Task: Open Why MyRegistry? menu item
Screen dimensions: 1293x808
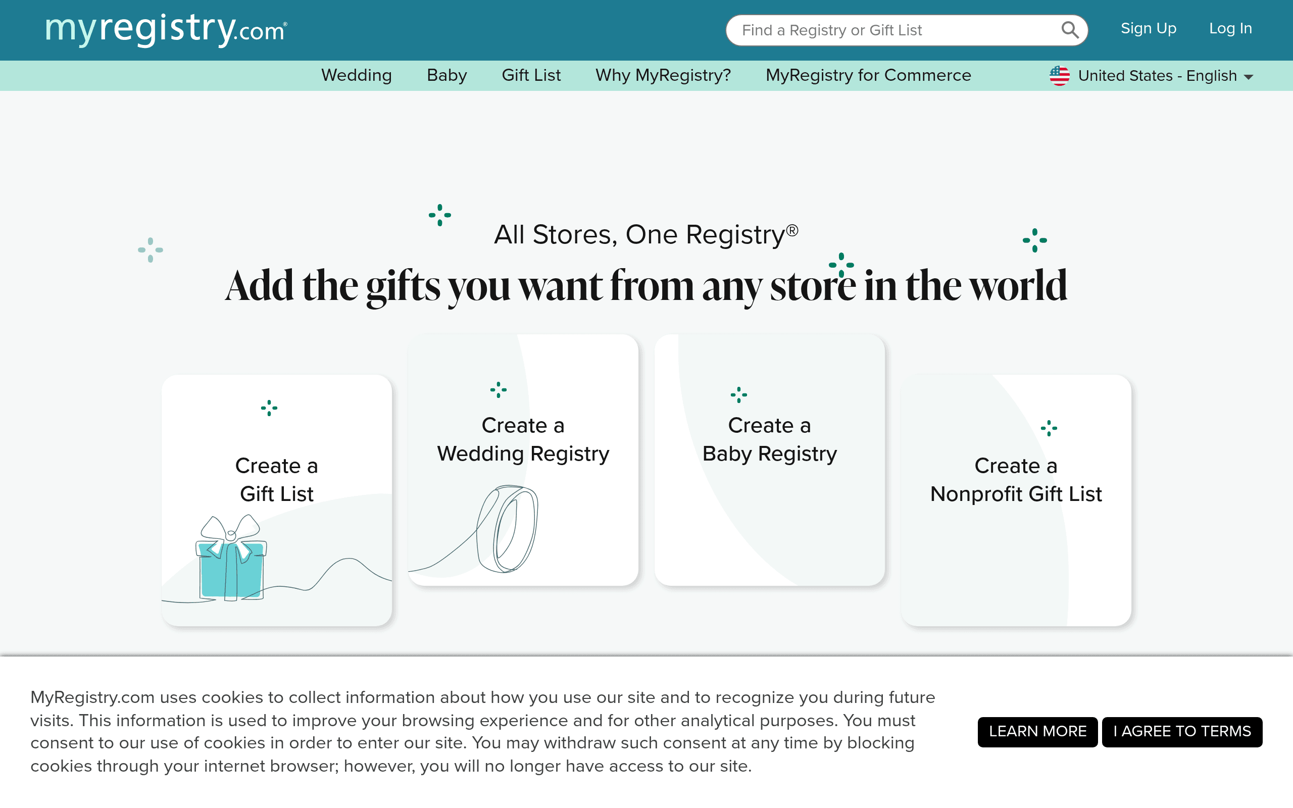Action: point(663,75)
